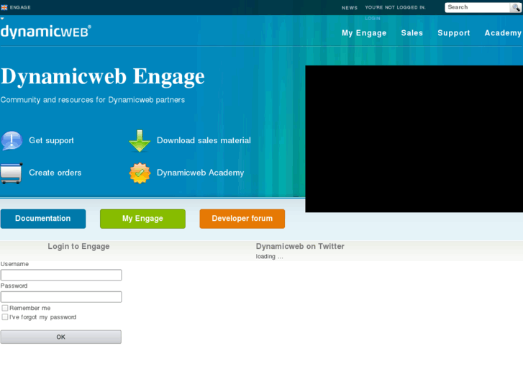523x392 pixels.
Task: Focus the Username input field
Action: coord(61,275)
